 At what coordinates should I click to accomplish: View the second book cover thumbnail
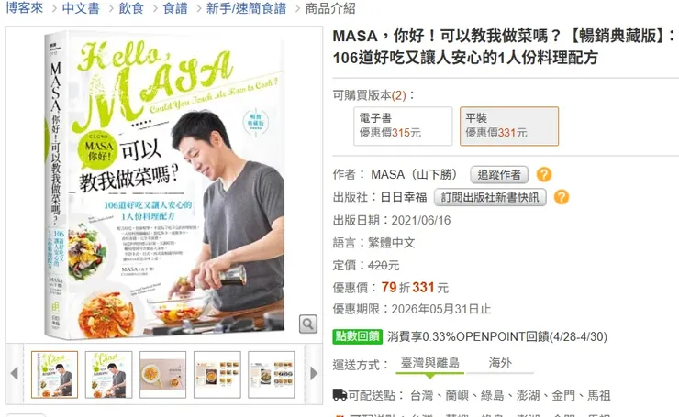click(x=108, y=375)
